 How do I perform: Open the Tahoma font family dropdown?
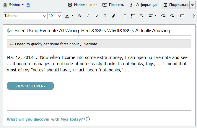point(25,16)
